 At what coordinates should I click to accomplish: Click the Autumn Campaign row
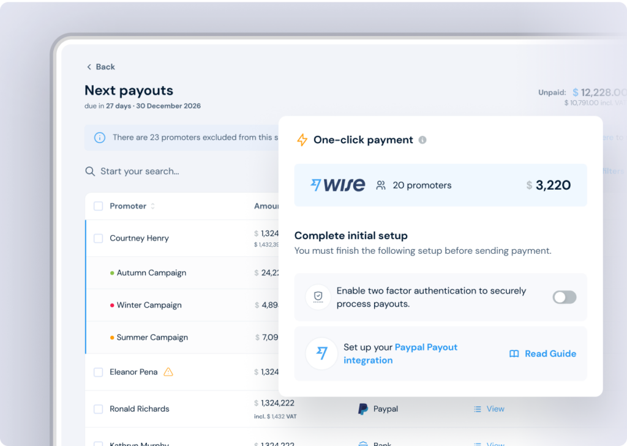click(182, 273)
